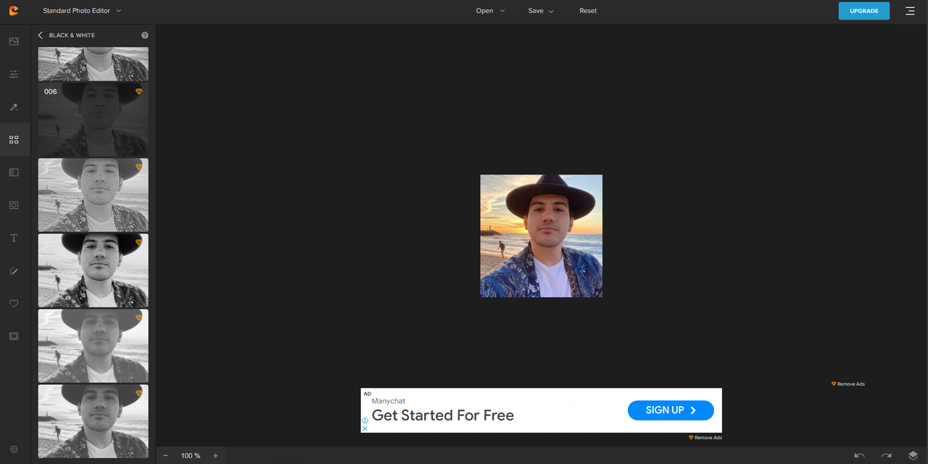Screen dimensions: 928x464
Task: Select the filter thumbnail directly below 006
Action: click(x=93, y=195)
